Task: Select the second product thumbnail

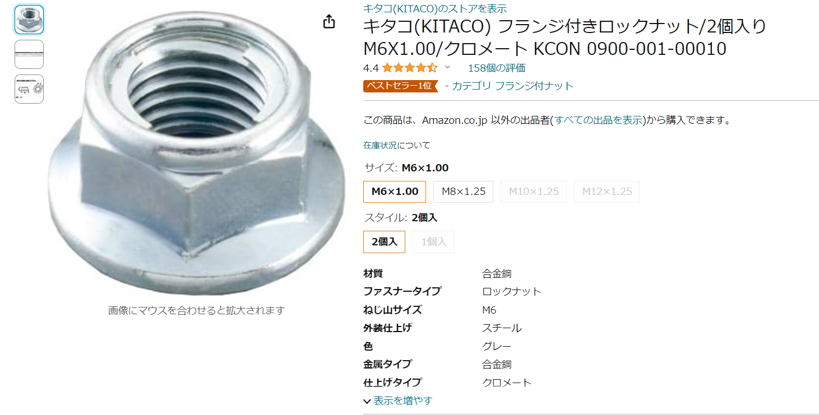Action: (29, 54)
